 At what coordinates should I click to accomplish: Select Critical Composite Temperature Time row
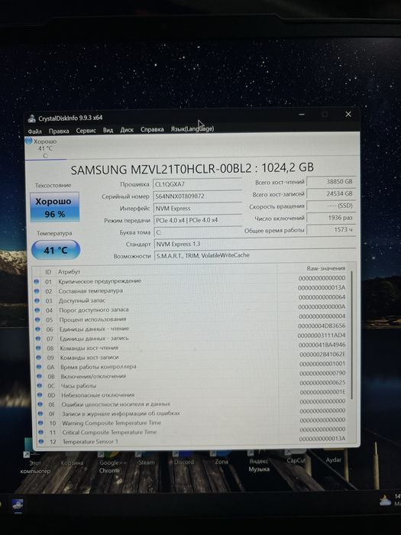point(190,433)
